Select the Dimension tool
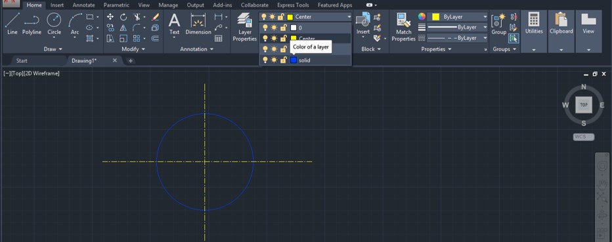 tap(198, 24)
